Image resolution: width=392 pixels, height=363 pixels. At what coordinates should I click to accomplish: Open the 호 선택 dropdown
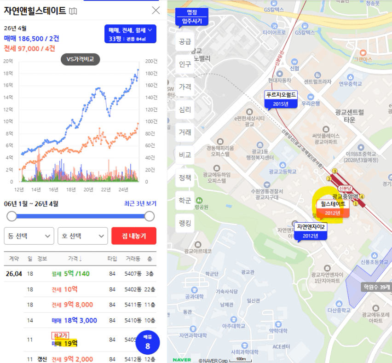coord(83,236)
